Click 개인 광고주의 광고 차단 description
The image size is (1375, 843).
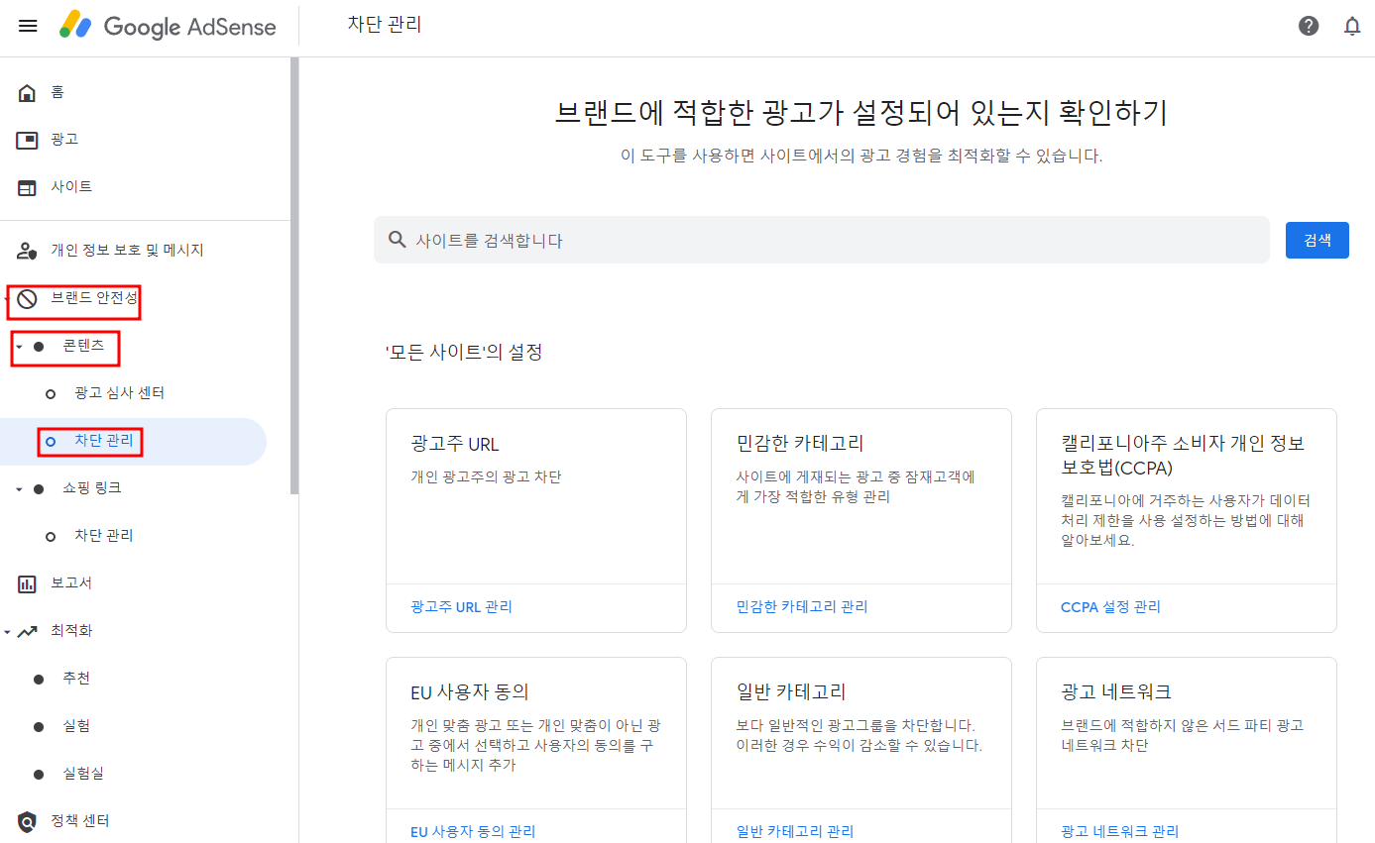tap(486, 476)
